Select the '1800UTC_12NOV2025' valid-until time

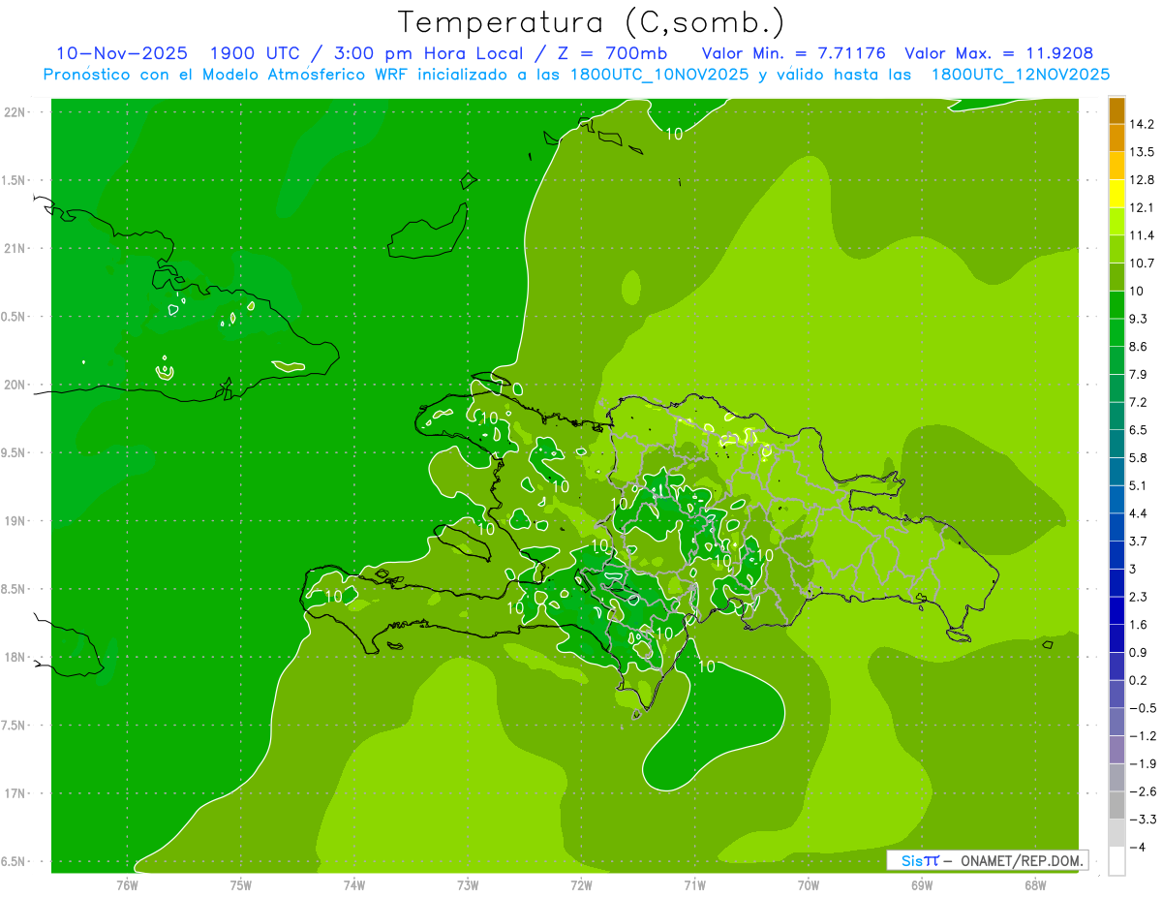pos(1020,75)
